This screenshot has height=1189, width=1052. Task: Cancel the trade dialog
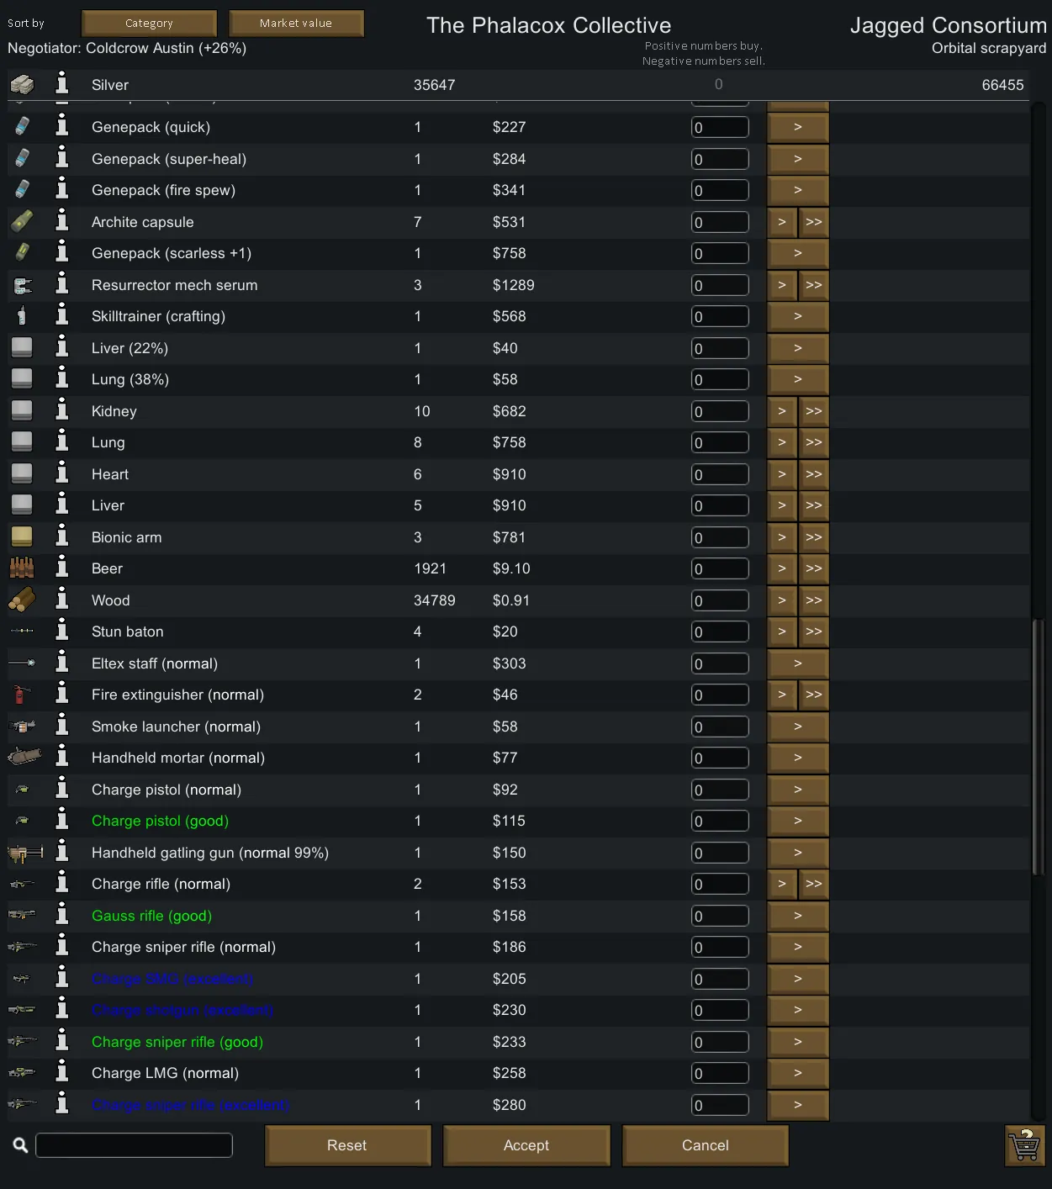point(705,1145)
